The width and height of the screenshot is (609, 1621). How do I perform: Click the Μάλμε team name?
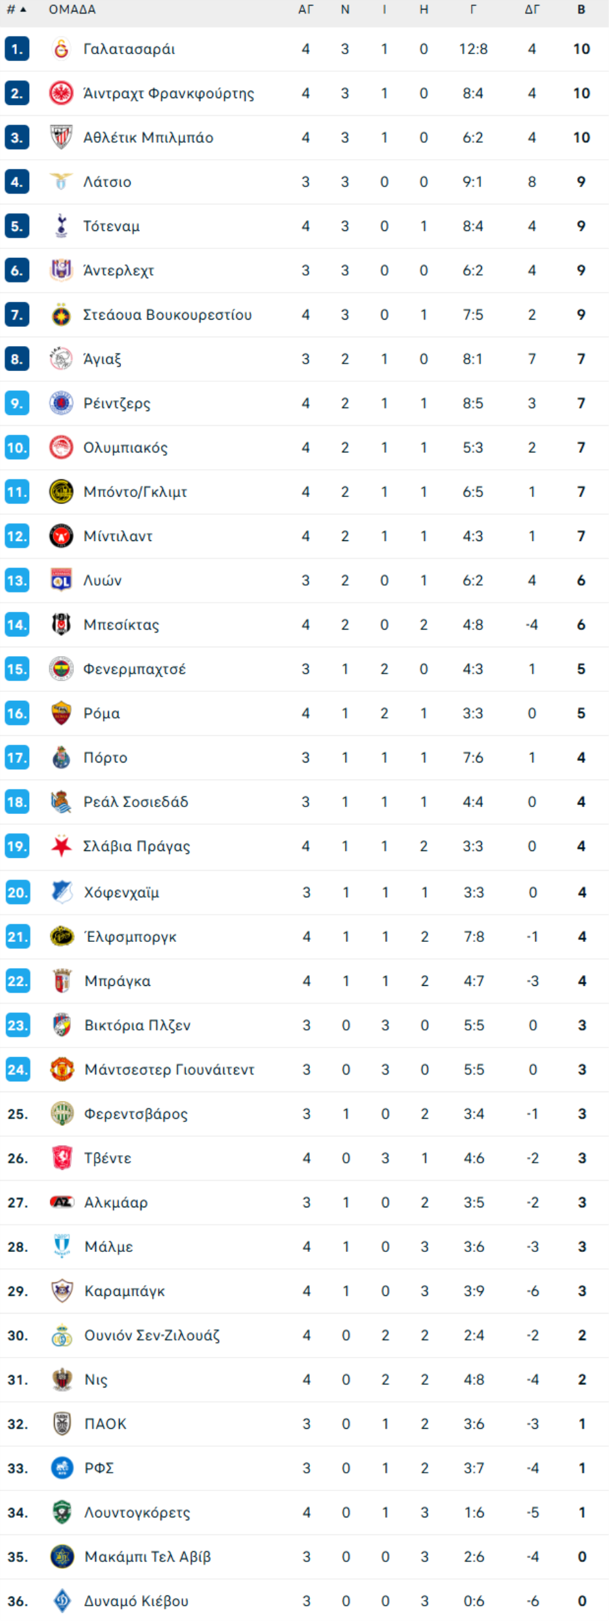109,1247
